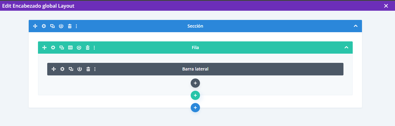Open Barra lateral more options menu
Image resolution: width=395 pixels, height=126 pixels.
click(x=95, y=69)
